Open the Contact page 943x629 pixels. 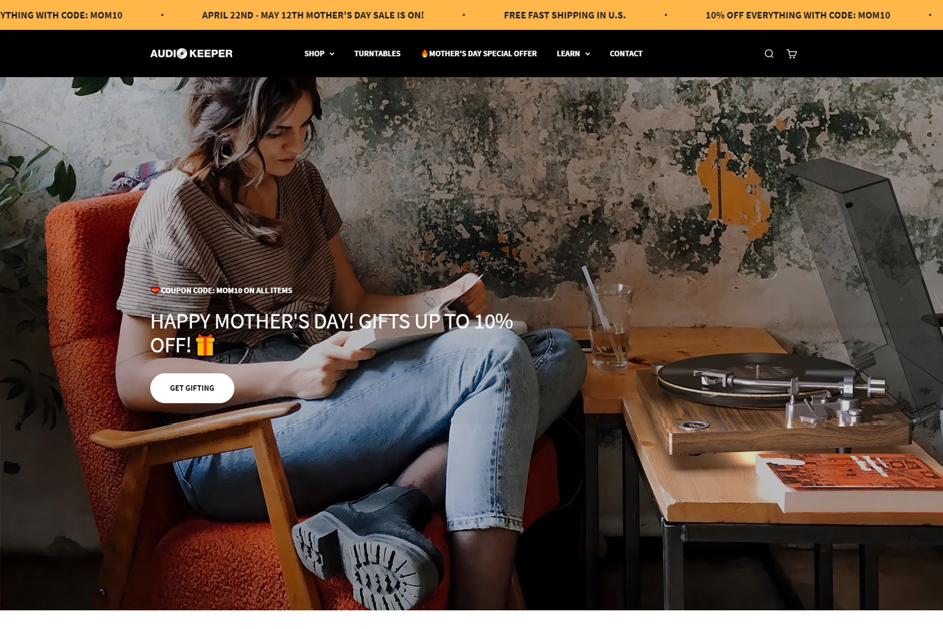point(626,54)
